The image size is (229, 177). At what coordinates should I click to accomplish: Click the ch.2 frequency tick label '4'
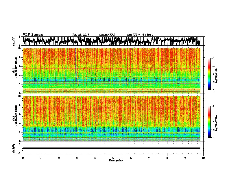pyautogui.click(x=21, y=123)
